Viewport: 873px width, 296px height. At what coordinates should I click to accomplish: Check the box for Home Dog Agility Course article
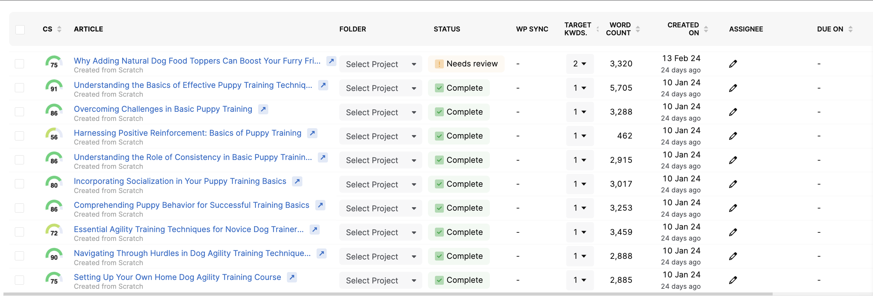coord(19,280)
